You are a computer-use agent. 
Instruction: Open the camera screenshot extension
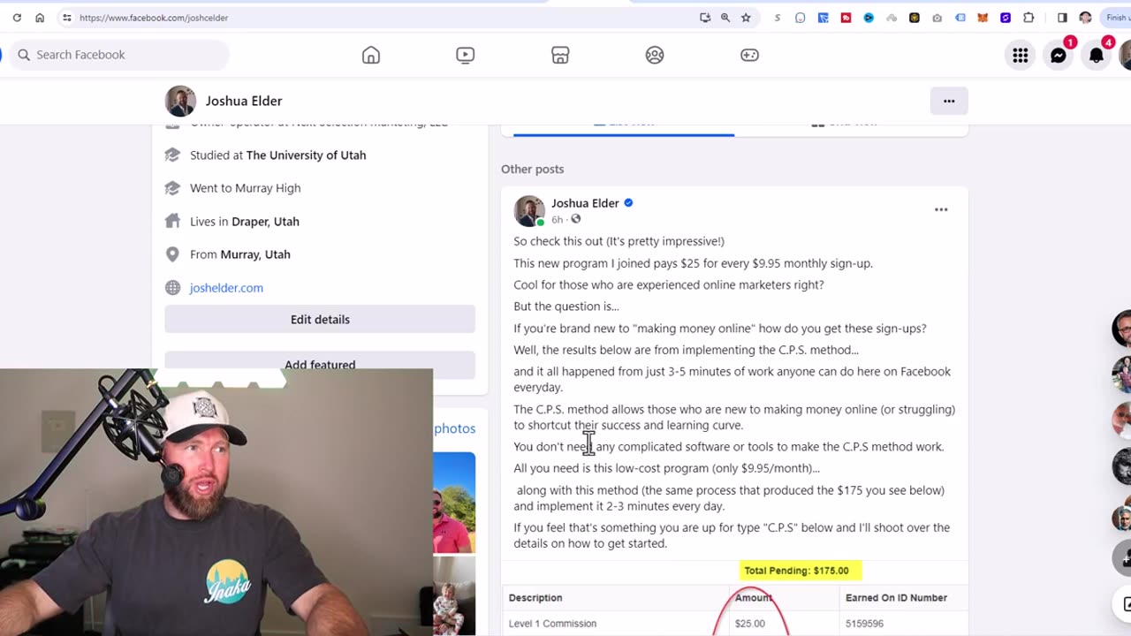[937, 18]
